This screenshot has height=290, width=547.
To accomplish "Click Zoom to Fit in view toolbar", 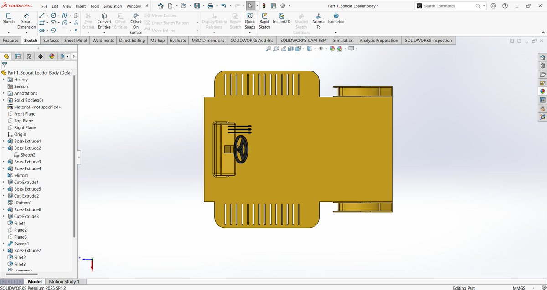I will pos(269,49).
